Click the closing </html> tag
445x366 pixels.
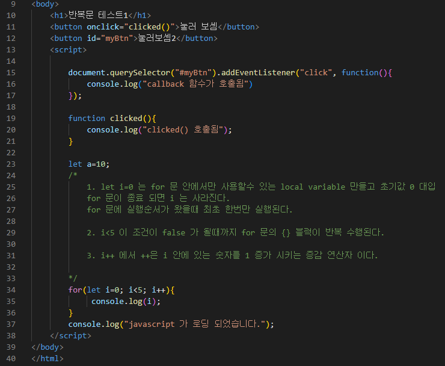(48, 359)
